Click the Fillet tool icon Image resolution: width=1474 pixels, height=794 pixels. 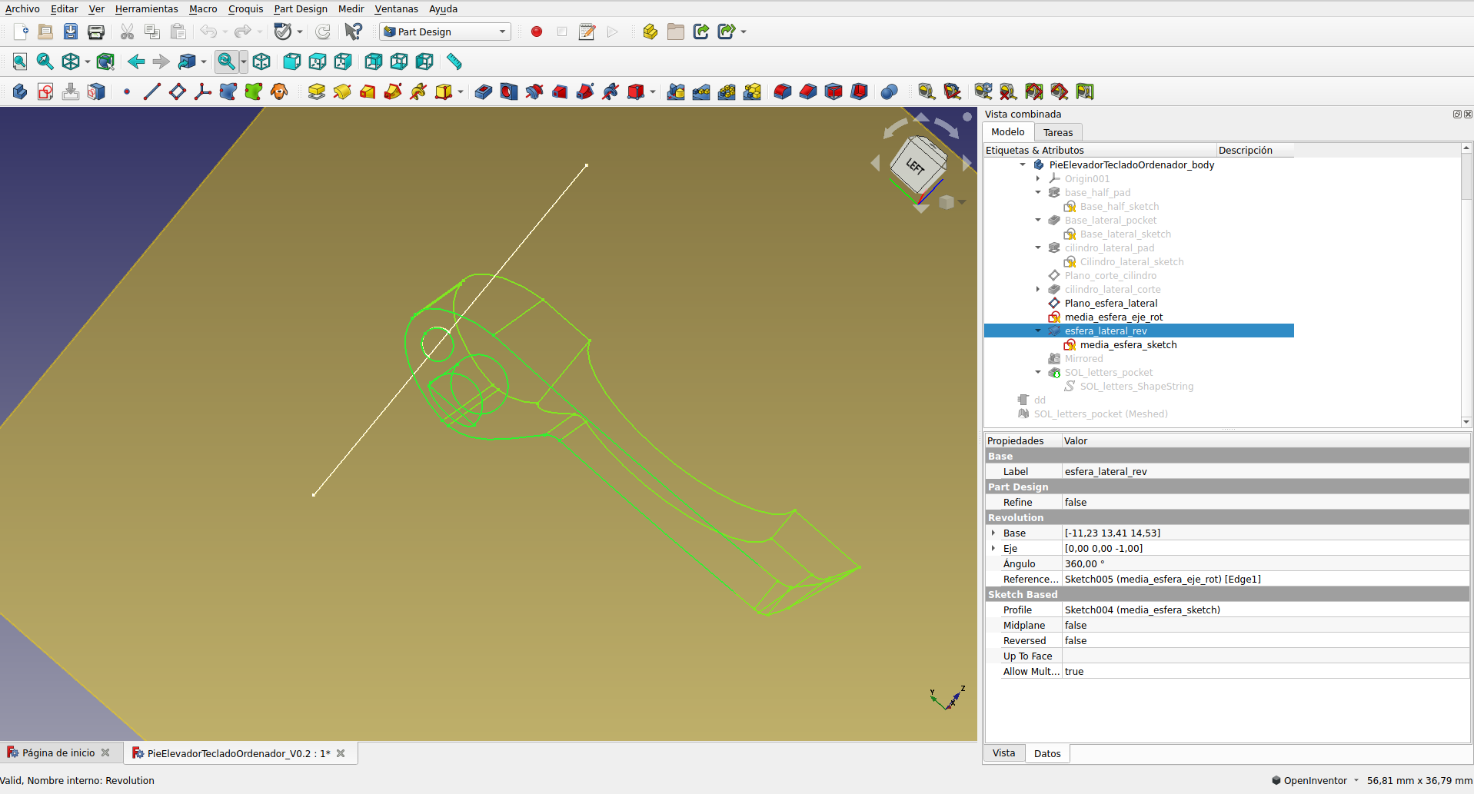click(x=783, y=92)
